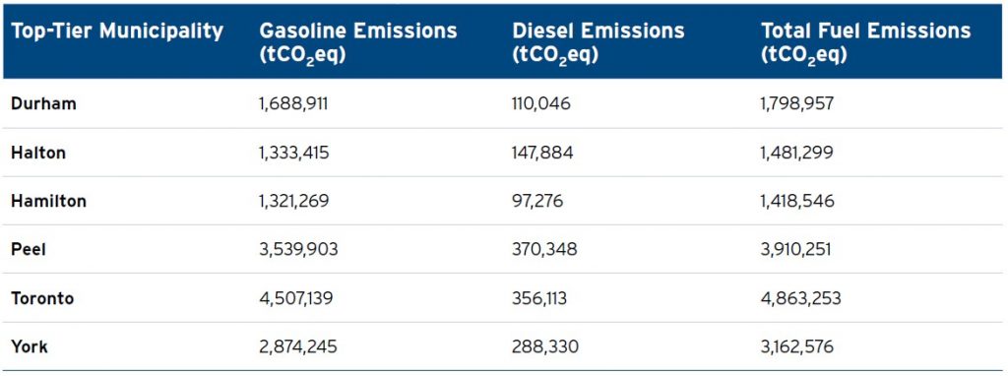Click the Top-Tier Municipality column header
The height and width of the screenshot is (376, 1008).
coord(117,31)
